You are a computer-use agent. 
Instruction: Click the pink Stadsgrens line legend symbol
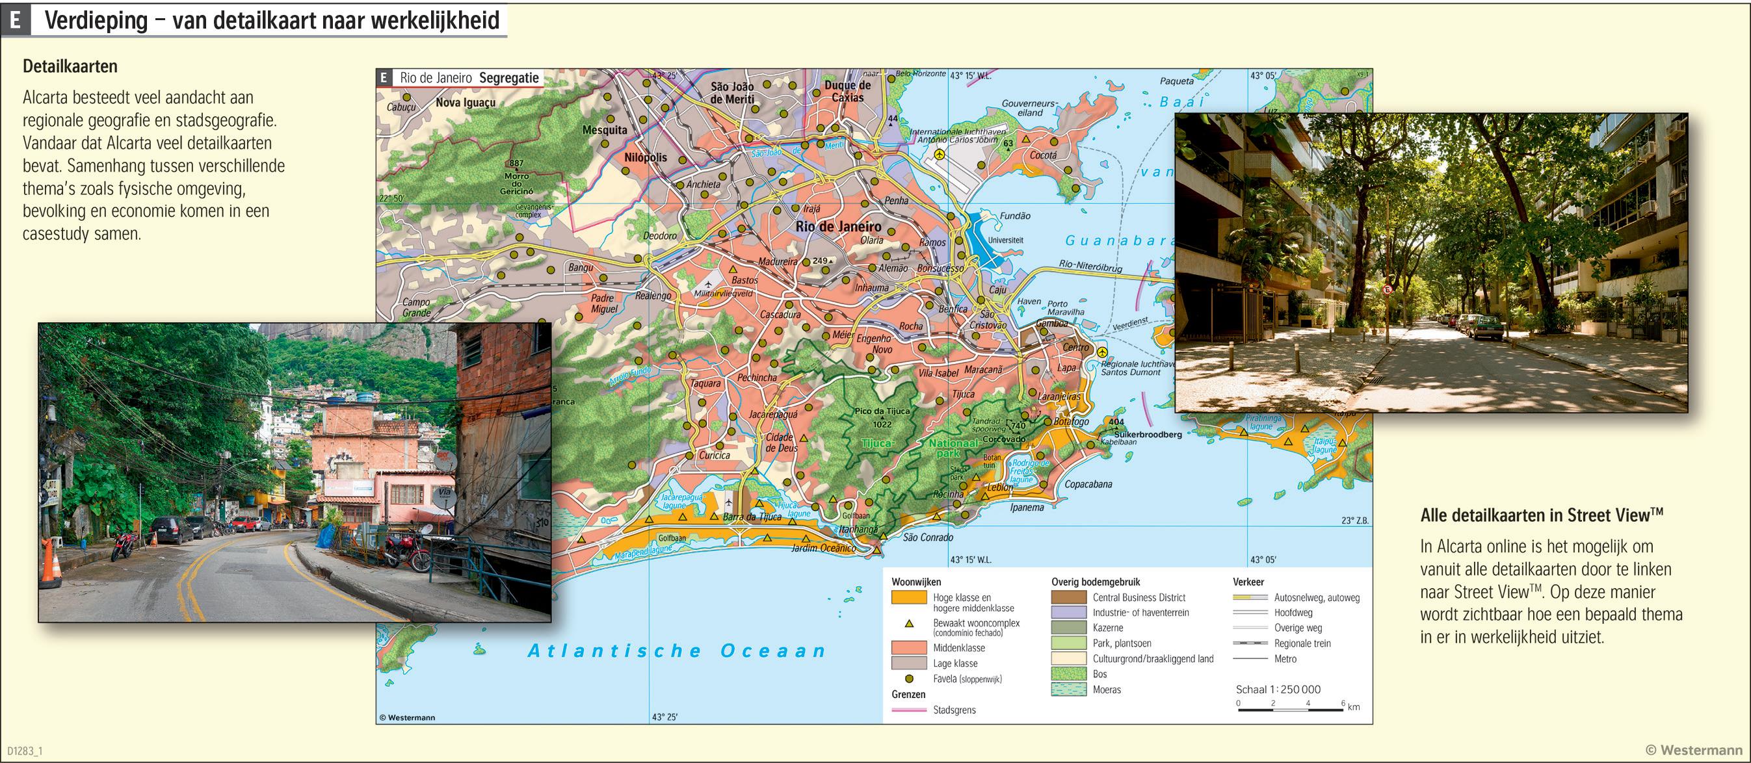pos(909,710)
